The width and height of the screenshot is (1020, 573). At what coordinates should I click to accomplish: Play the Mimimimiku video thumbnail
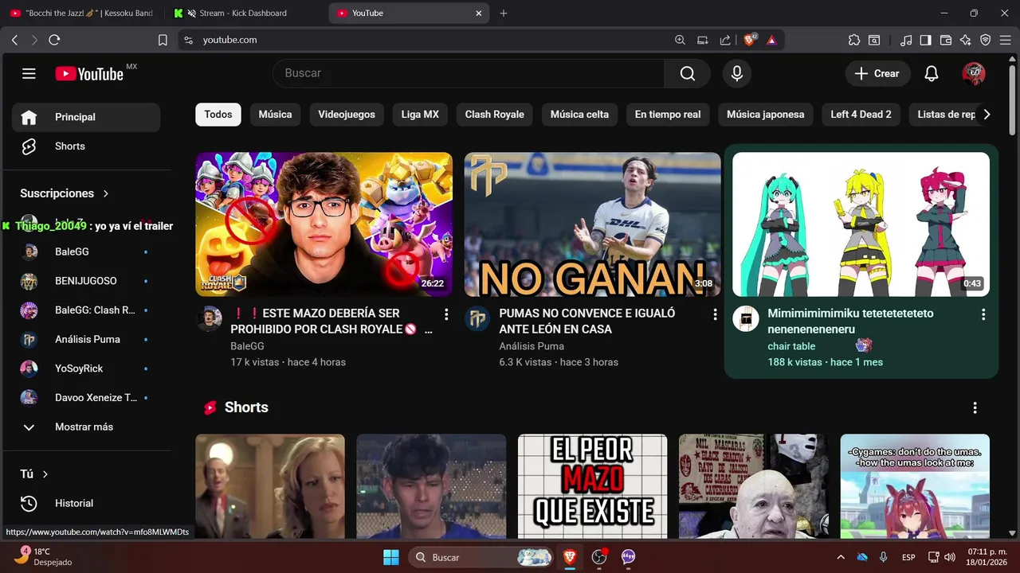click(x=861, y=224)
